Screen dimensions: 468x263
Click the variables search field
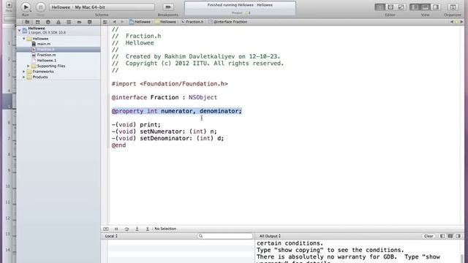point(225,236)
